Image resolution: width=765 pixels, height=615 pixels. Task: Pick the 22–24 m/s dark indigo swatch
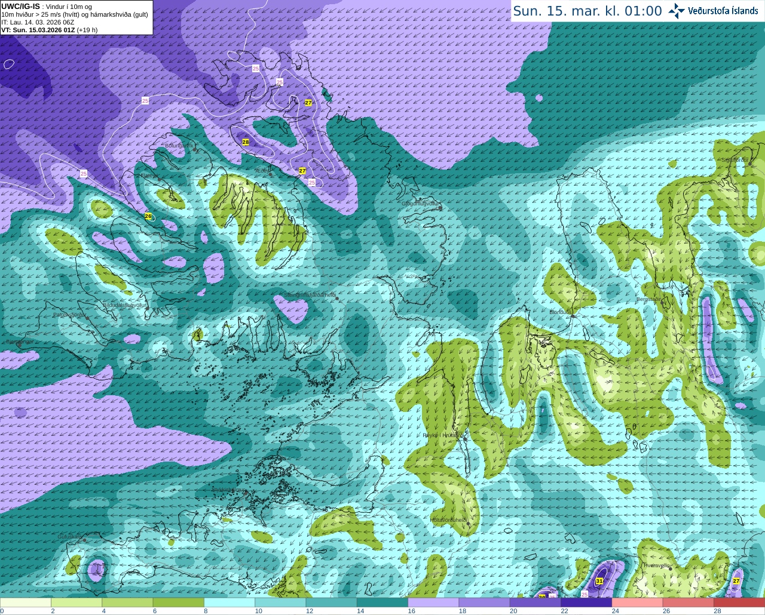[586, 602]
